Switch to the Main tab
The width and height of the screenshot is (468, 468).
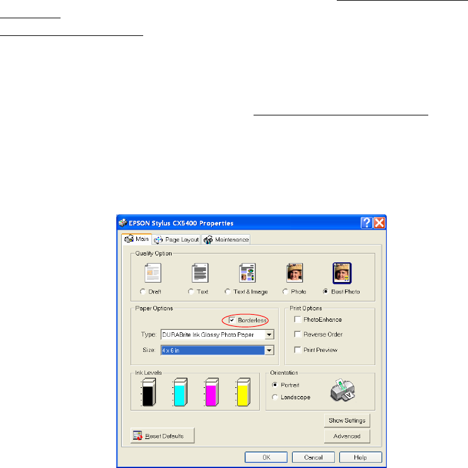tap(137, 239)
